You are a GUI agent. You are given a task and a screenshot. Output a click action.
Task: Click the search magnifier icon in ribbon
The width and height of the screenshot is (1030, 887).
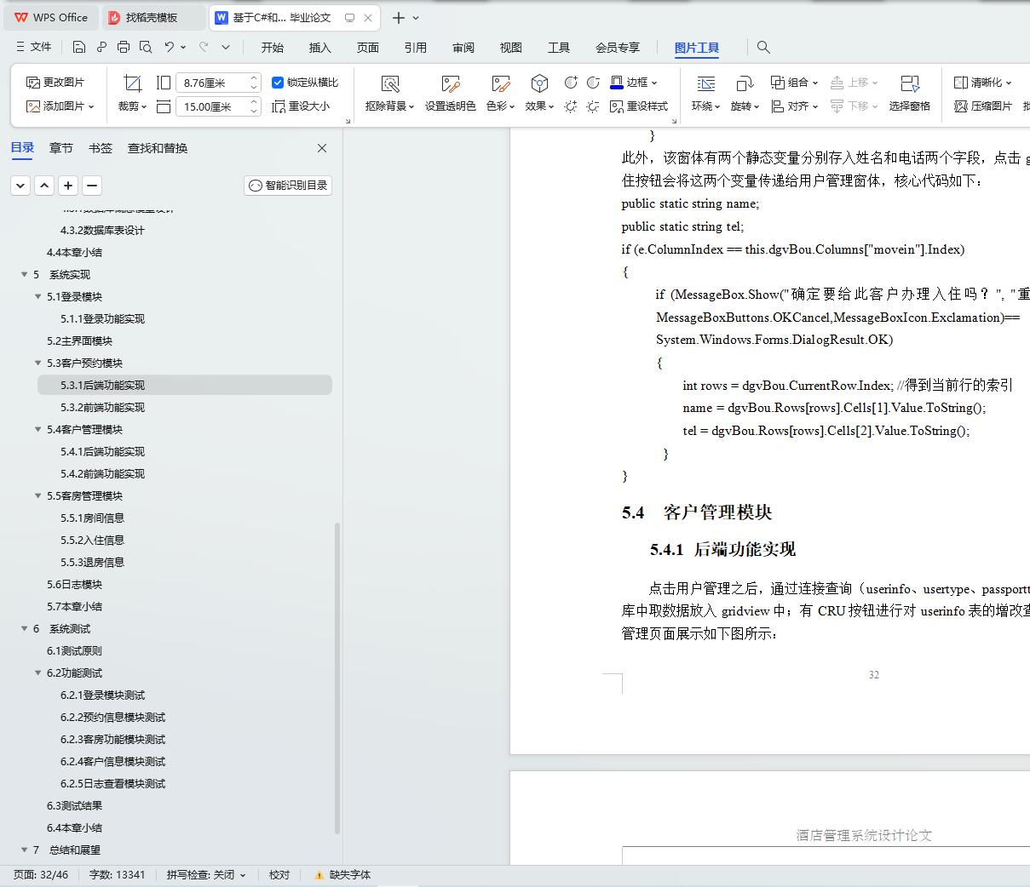763,47
